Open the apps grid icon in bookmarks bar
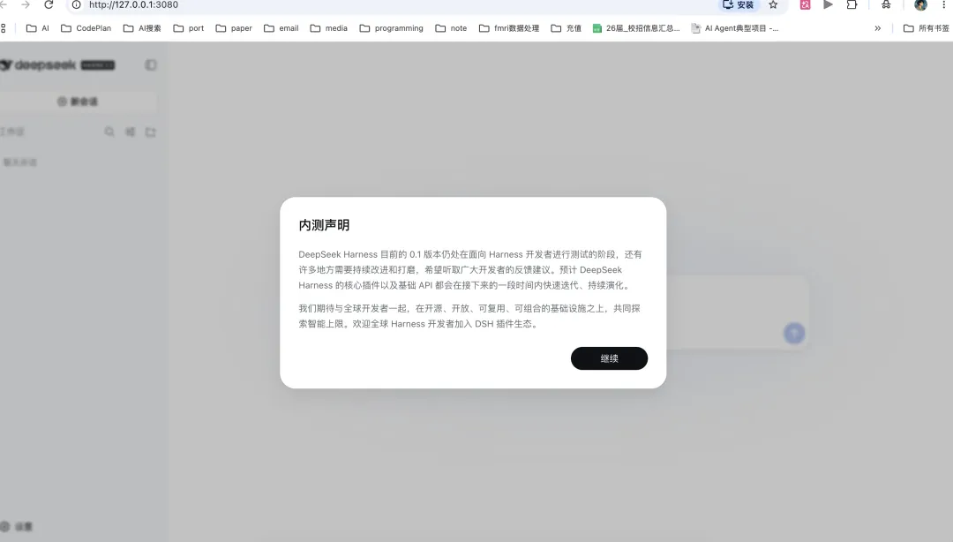 pyautogui.click(x=4, y=28)
